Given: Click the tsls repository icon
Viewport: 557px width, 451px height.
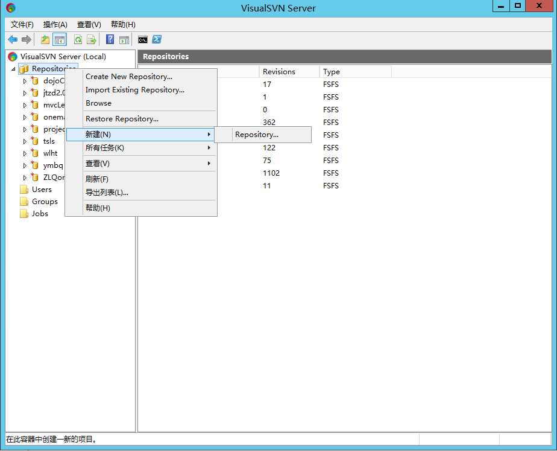Looking at the screenshot, I should pyautogui.click(x=35, y=141).
